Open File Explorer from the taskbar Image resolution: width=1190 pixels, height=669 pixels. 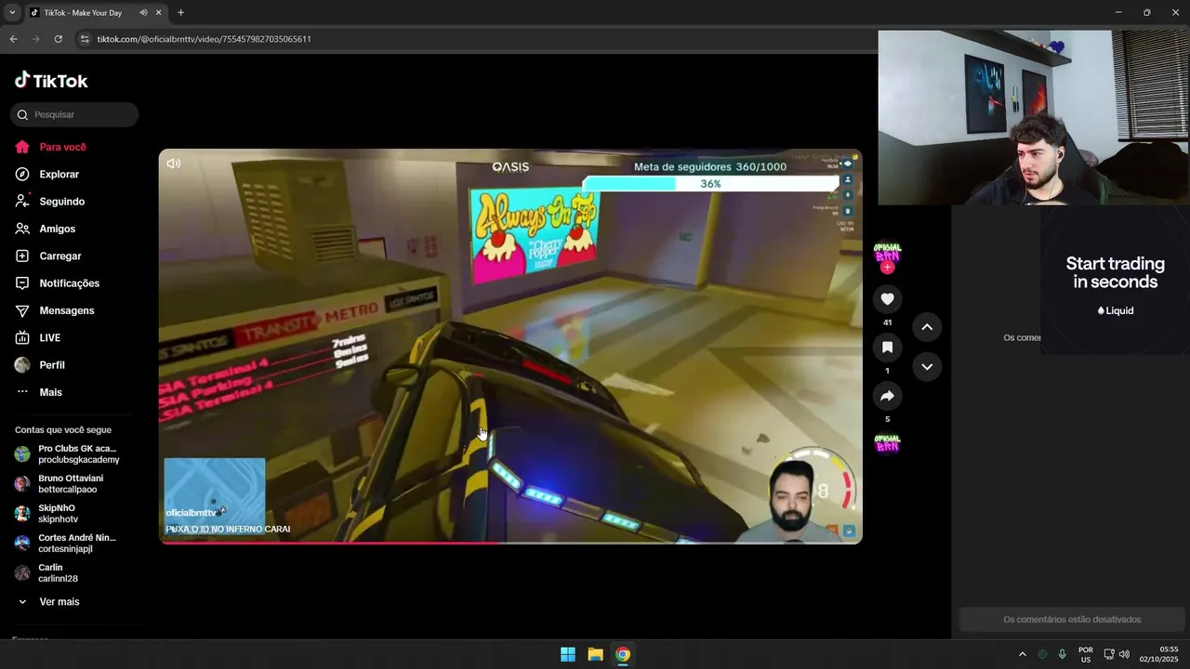(x=595, y=654)
